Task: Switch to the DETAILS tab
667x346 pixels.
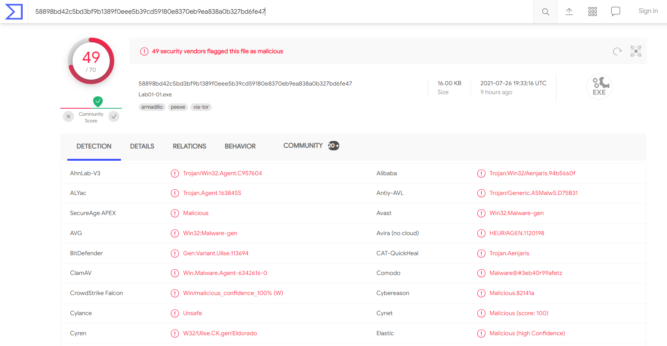Action: click(x=142, y=146)
